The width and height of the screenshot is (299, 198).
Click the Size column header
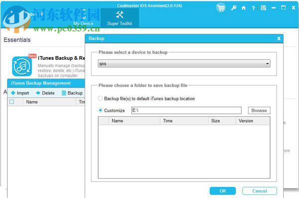point(222,121)
